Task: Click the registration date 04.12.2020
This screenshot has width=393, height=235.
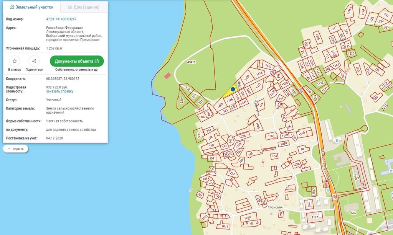Action: (x=54, y=138)
